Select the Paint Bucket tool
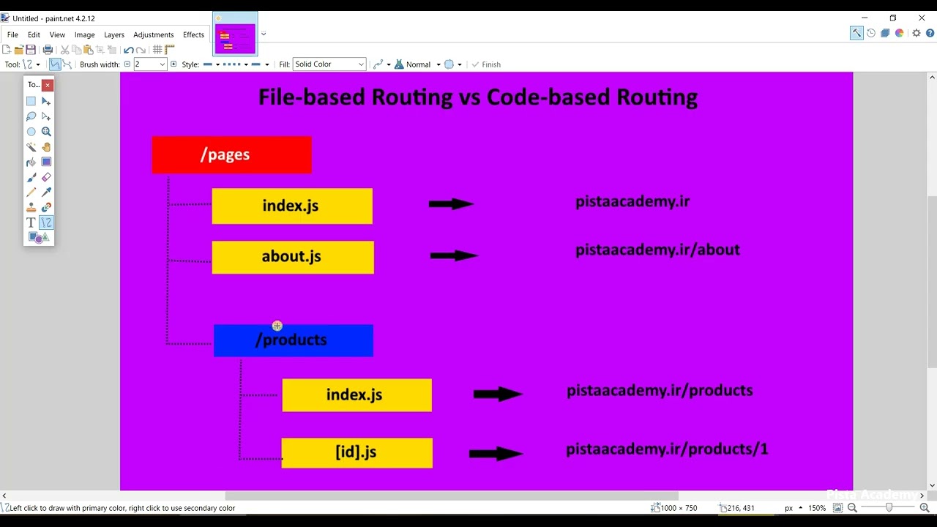 point(31,162)
